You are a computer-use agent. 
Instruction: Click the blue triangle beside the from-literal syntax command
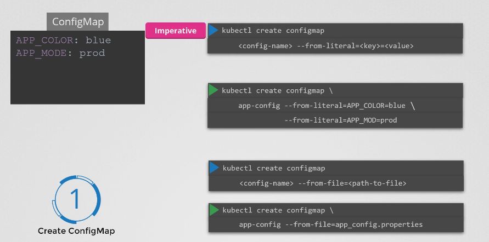[213, 31]
